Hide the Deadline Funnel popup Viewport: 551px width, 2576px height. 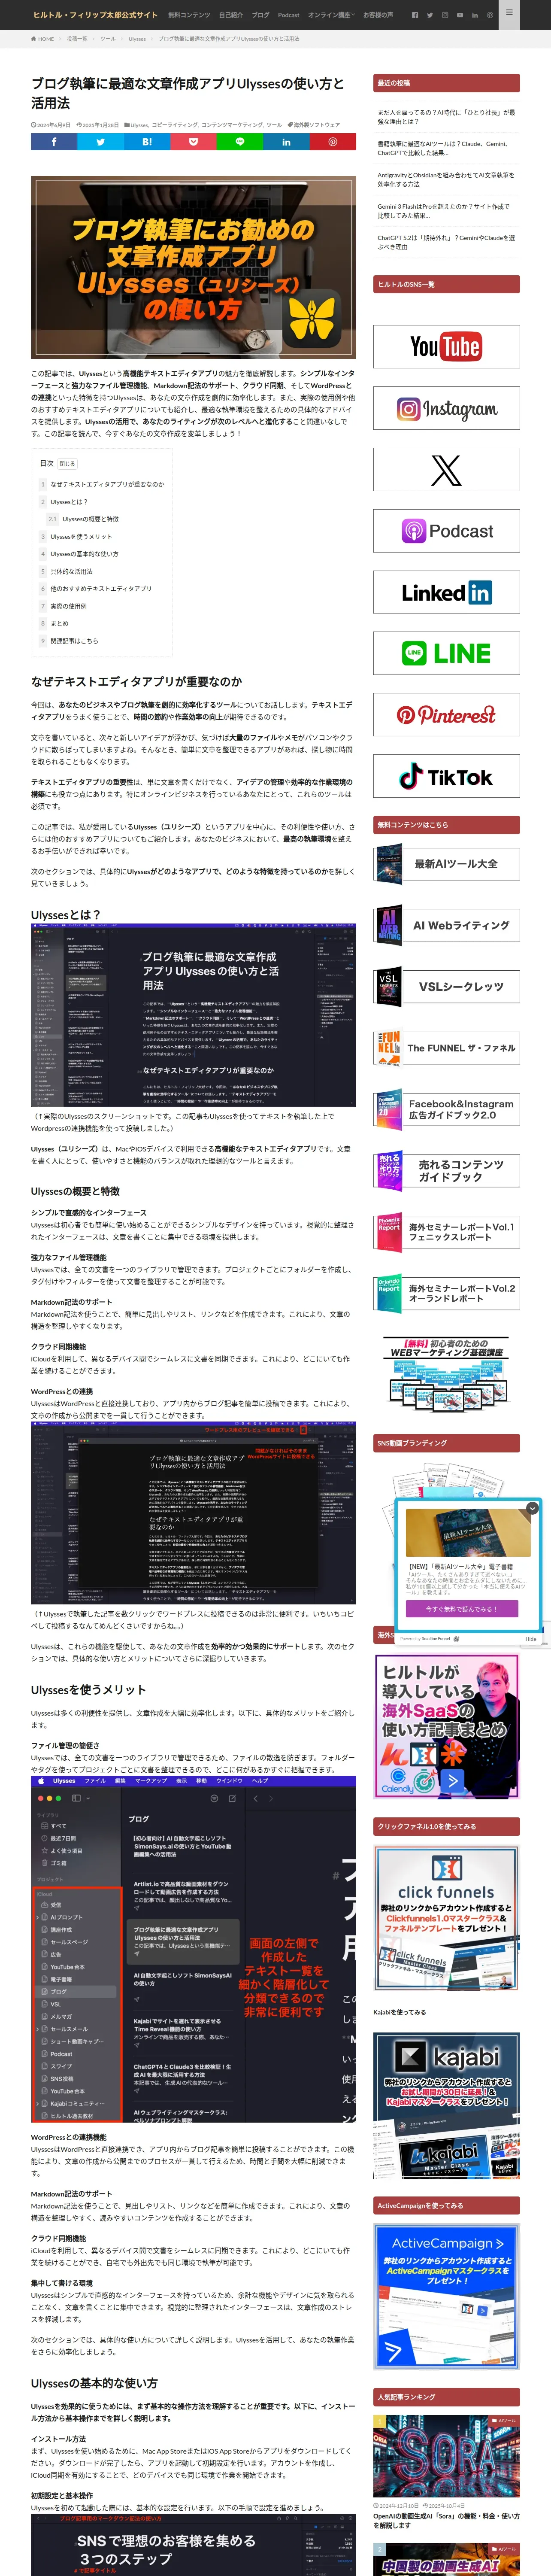(530, 1639)
